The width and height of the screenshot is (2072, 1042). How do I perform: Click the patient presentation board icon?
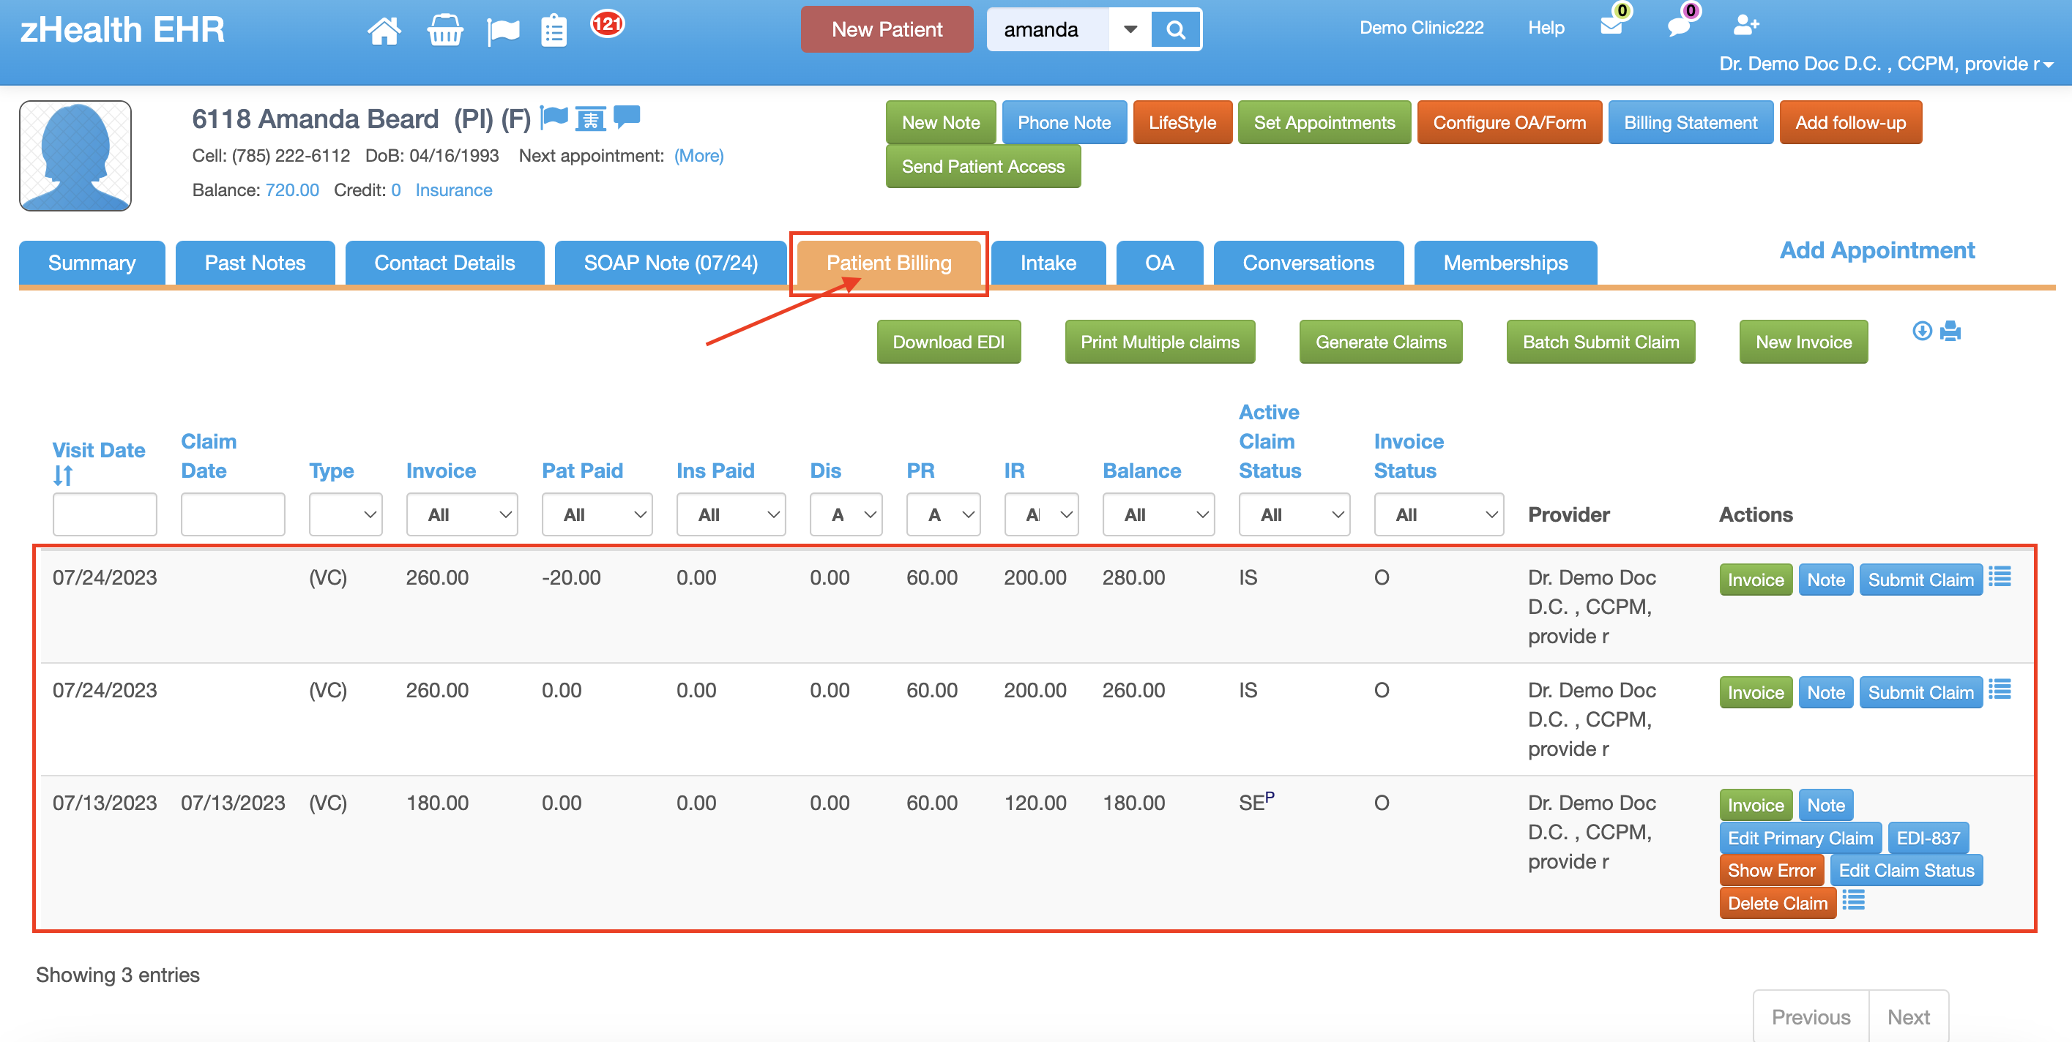590,119
